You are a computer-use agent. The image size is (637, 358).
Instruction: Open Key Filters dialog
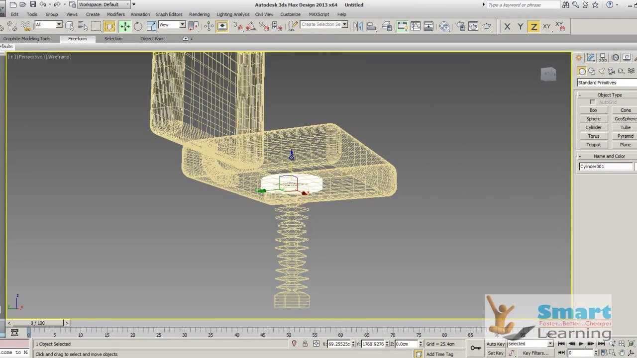click(535, 353)
